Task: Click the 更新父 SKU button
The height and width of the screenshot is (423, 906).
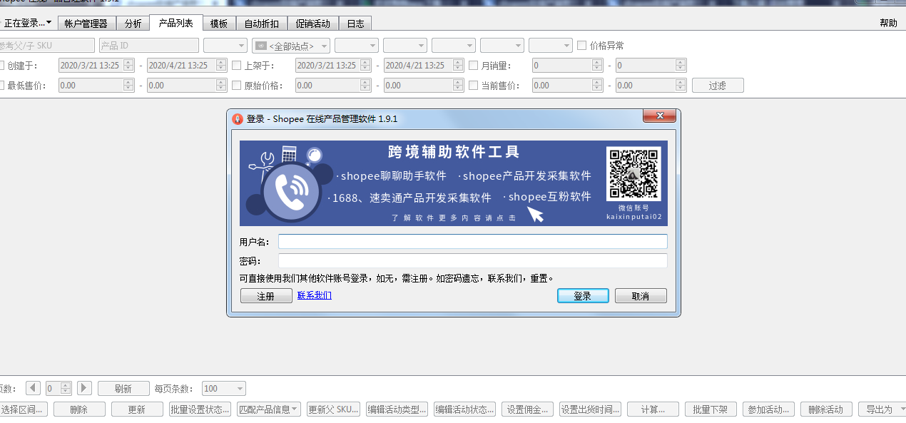Action: 333,409
